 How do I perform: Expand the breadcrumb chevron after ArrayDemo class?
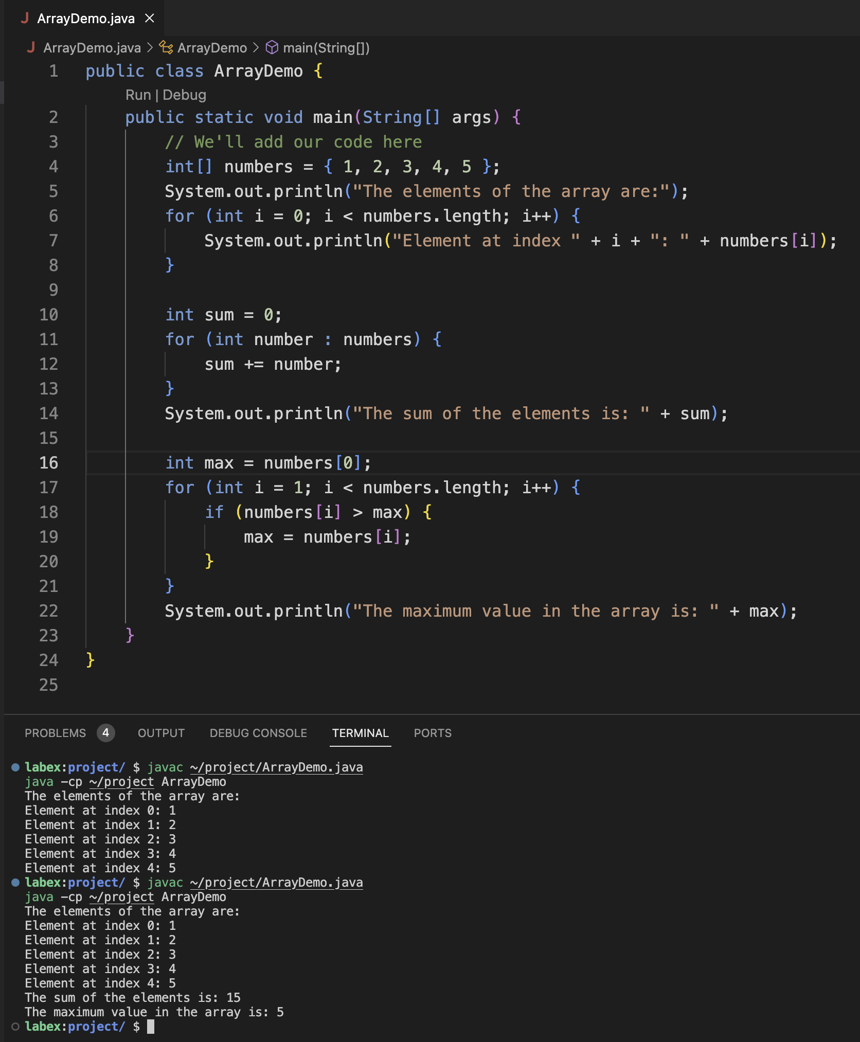[256, 48]
